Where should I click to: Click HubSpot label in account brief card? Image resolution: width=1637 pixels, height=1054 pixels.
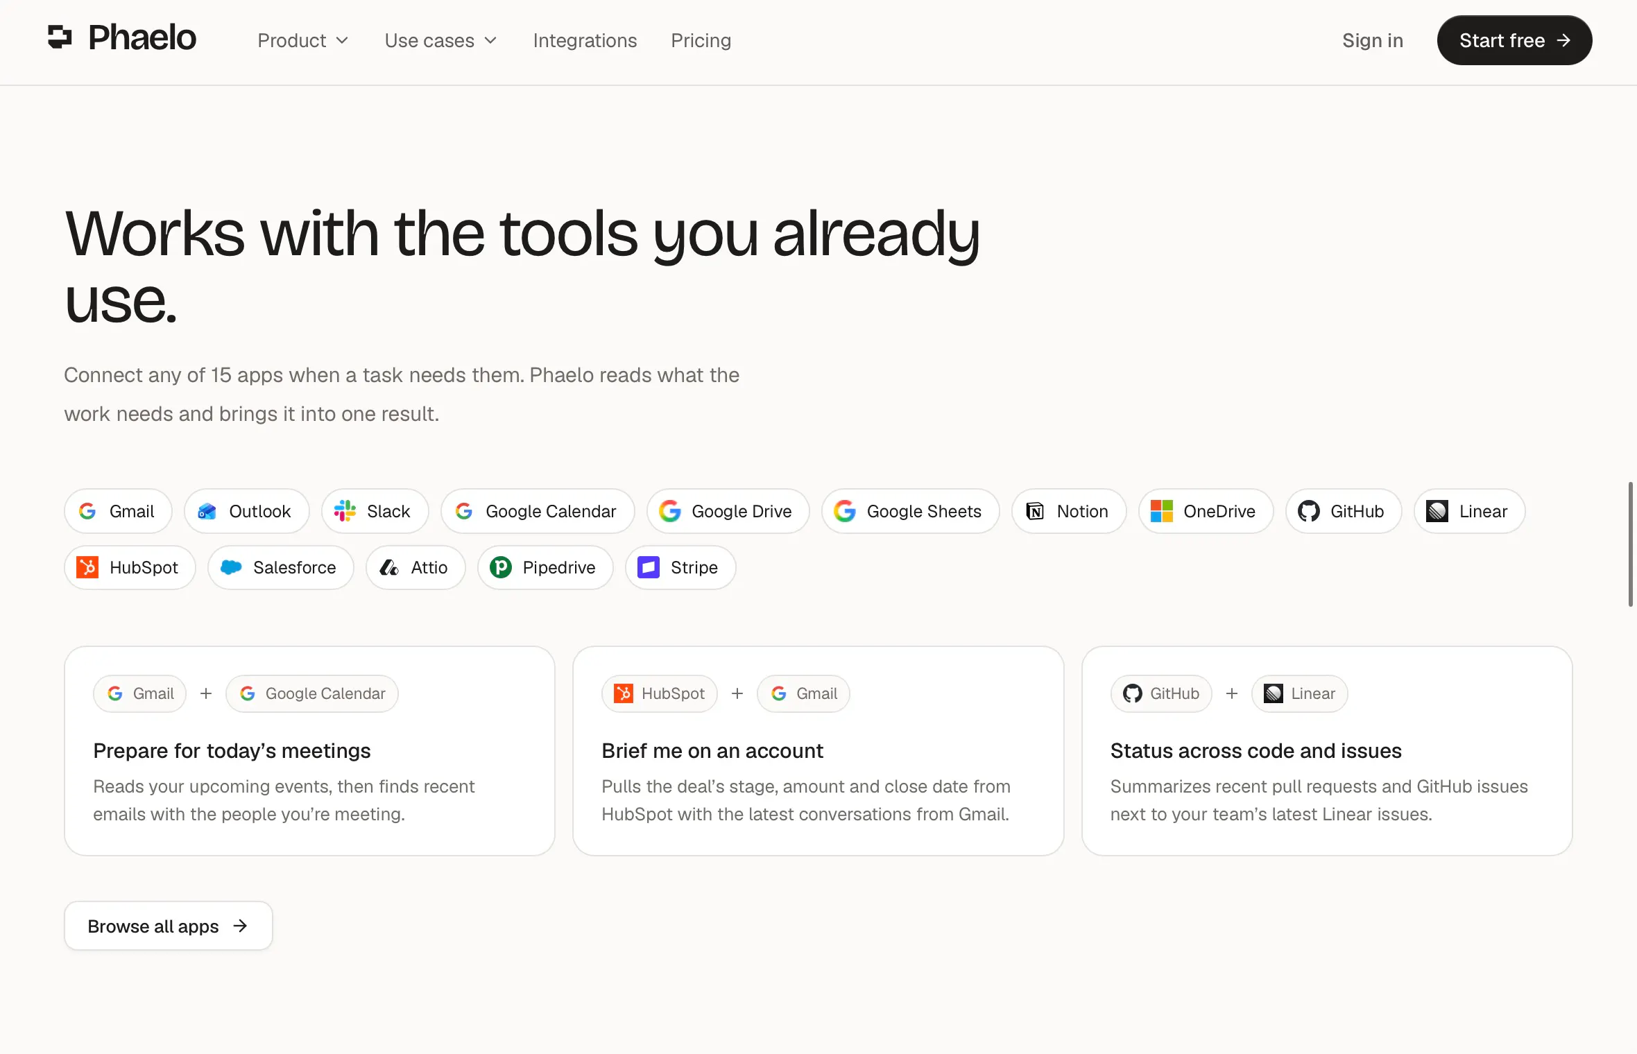pyautogui.click(x=673, y=693)
